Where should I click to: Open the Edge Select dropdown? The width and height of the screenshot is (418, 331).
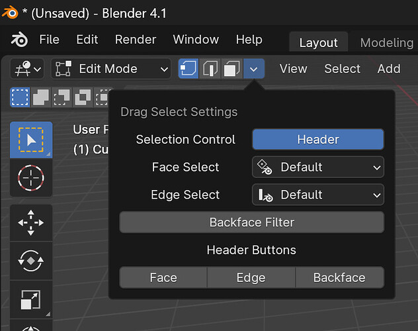point(318,195)
